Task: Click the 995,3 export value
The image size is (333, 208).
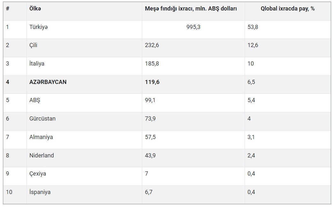Action: 193,27
